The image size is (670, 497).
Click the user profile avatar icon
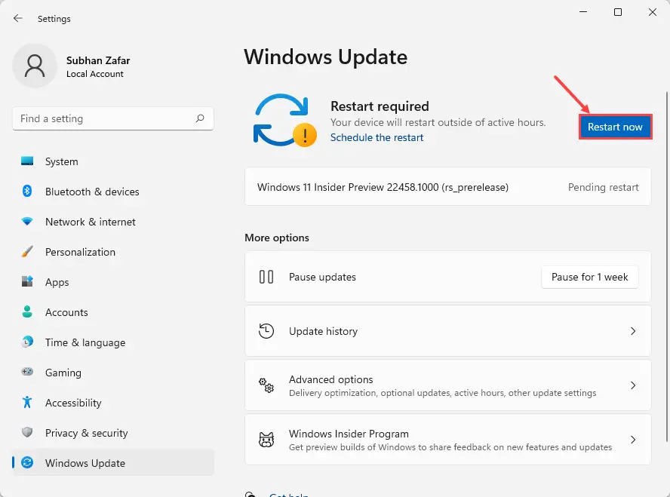click(35, 66)
